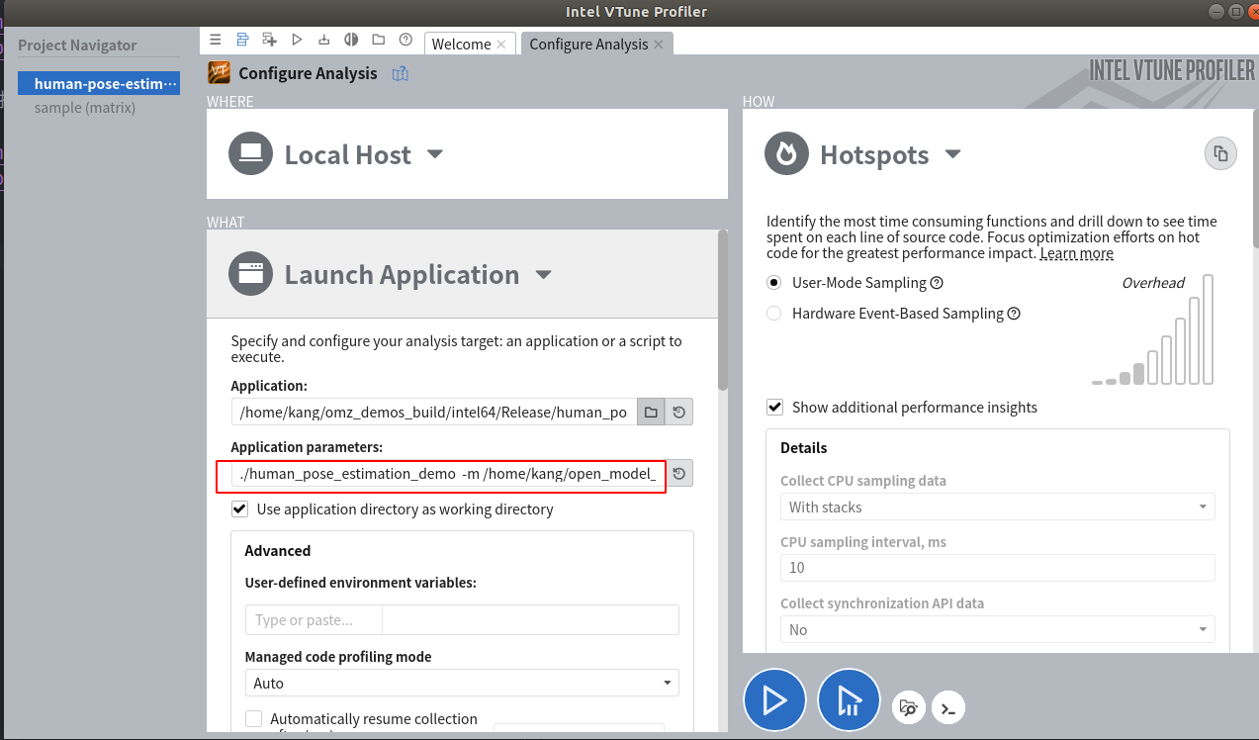Screen dimensions: 1259x740
Task: Open the Managed code profiling mode dropdown
Action: tap(462, 684)
